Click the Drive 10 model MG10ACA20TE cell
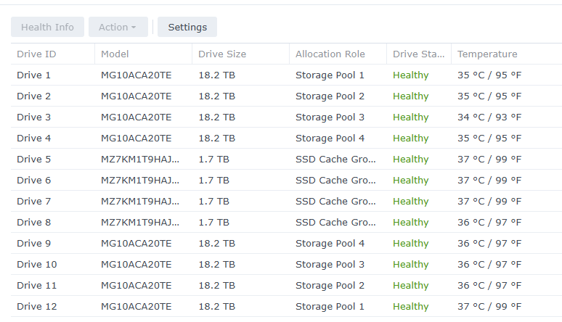Screen dimensions: 562x322 (x=137, y=264)
